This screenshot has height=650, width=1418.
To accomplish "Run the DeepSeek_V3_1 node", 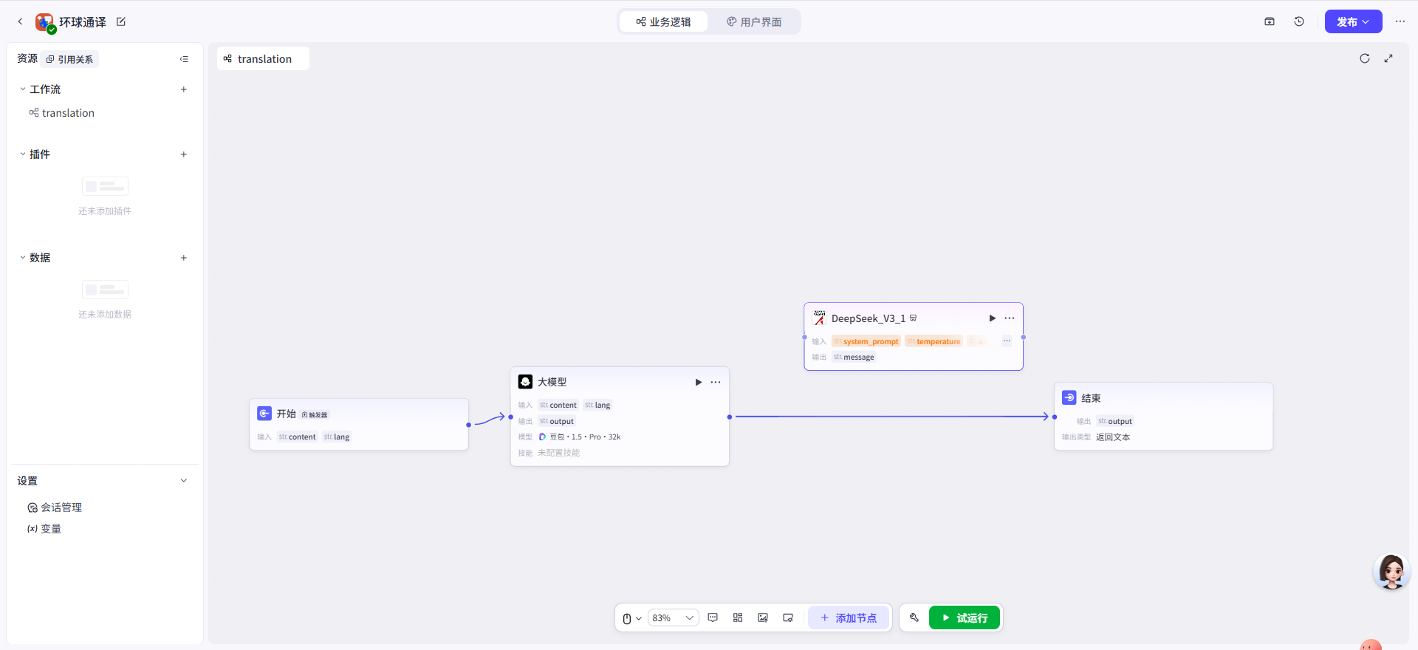I will click(993, 318).
